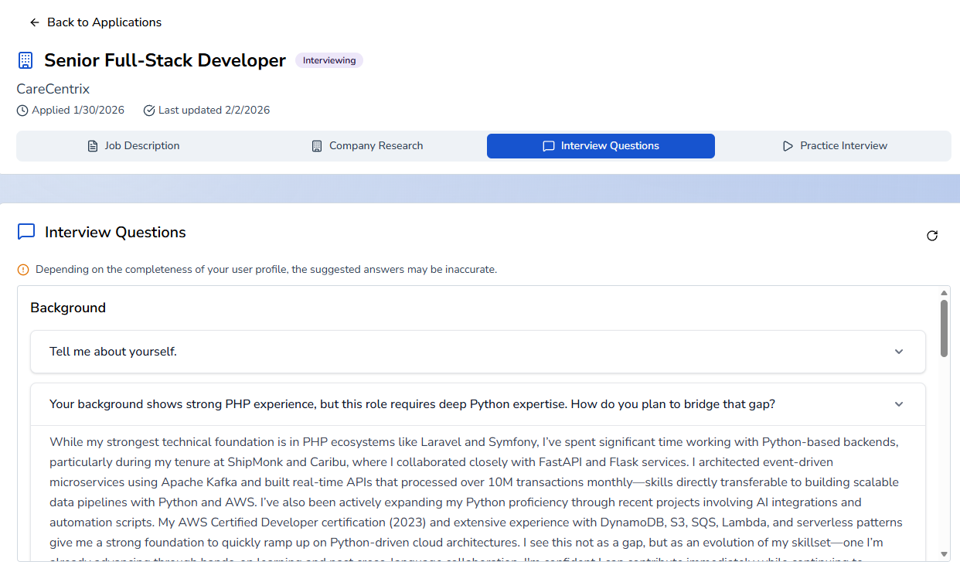Viewport: 960px width, 565px height.
Task: Click the chat bubble icon beside Interview Questions heading
Action: tap(26, 232)
